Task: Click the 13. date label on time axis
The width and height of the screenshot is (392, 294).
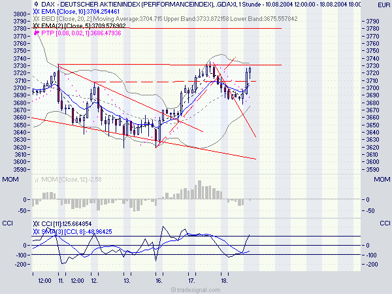Action: (x=127, y=281)
